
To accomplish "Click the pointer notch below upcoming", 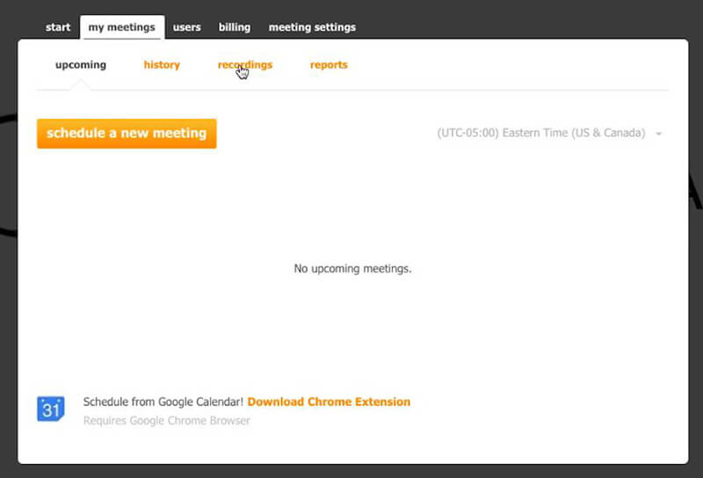I will [x=80, y=86].
